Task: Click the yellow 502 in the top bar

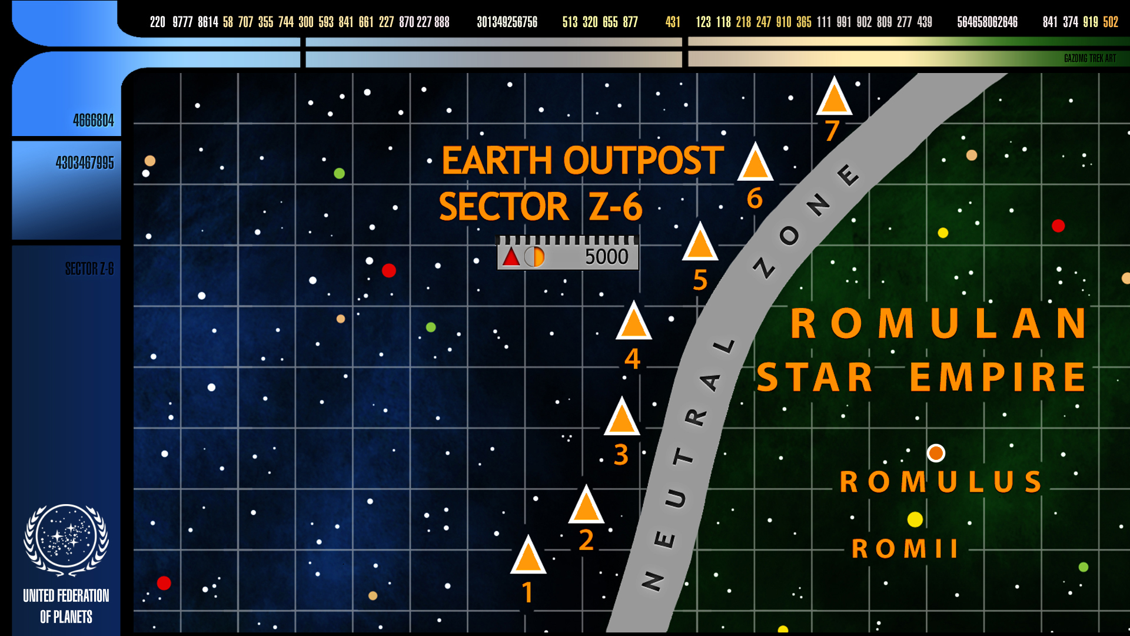Action: (1111, 22)
